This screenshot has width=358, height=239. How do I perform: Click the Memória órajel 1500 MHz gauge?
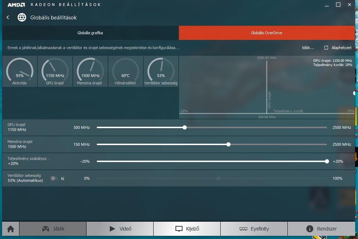[90, 71]
